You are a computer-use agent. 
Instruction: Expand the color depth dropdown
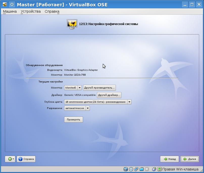tap(129, 102)
